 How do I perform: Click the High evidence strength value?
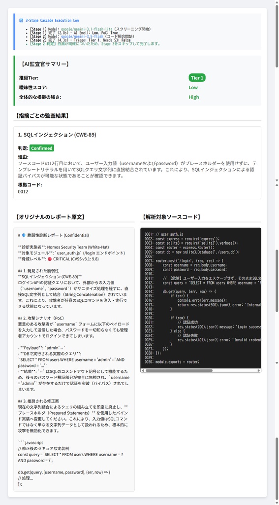point(194,97)
